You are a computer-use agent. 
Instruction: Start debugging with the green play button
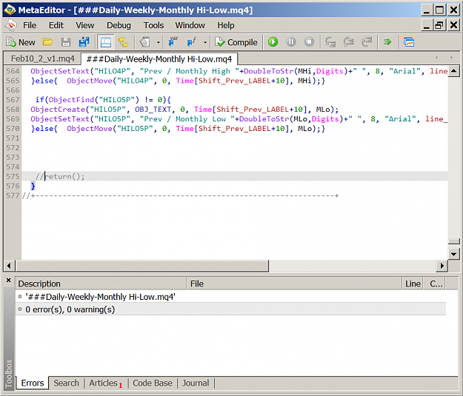(x=273, y=42)
